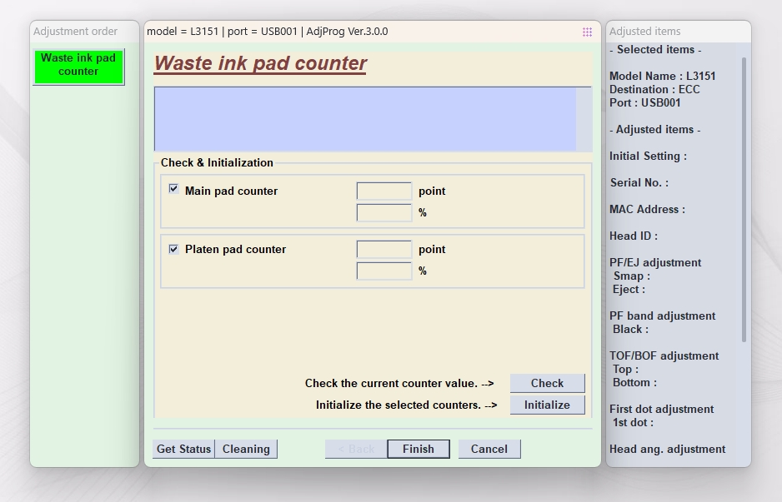Viewport: 782px width, 502px height.
Task: Focus the Platen pad counter point field
Action: pyautogui.click(x=384, y=250)
